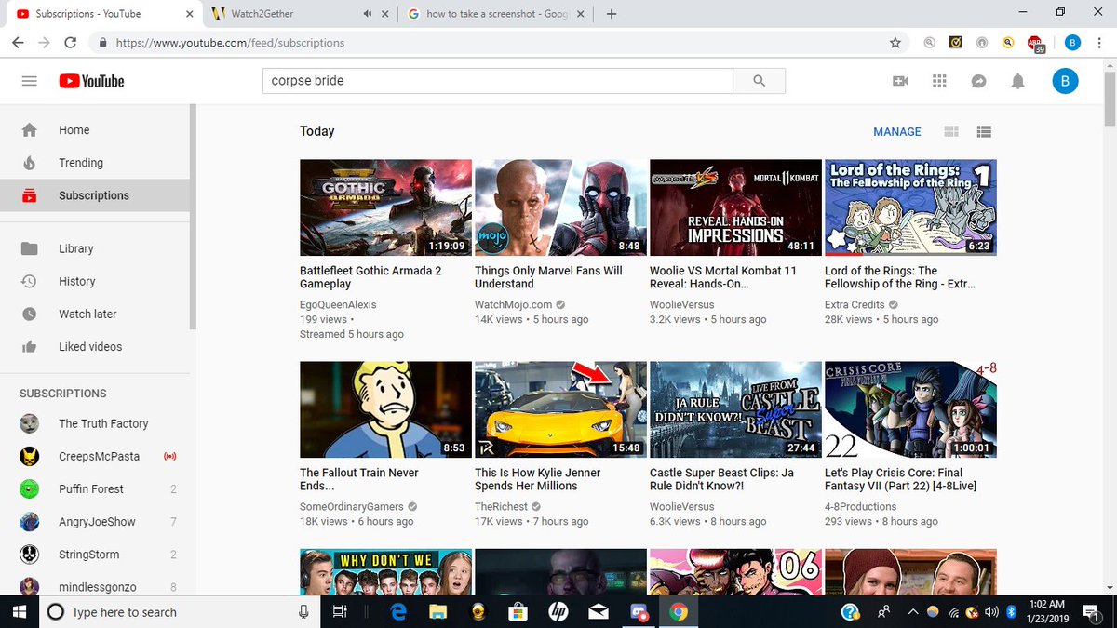Open File Explorer from taskbar
This screenshot has width=1117, height=628.
(438, 611)
